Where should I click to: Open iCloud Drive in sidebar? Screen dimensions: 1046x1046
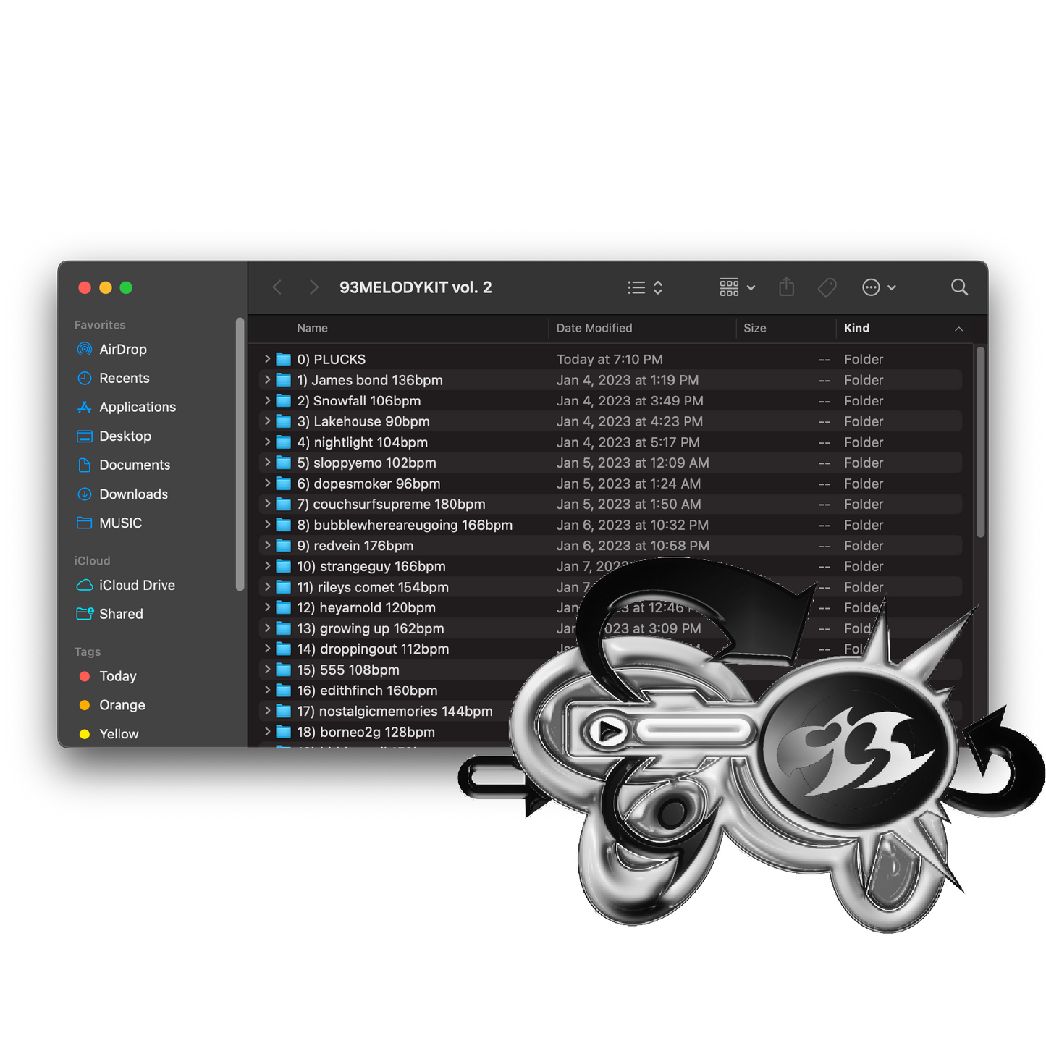tap(136, 585)
